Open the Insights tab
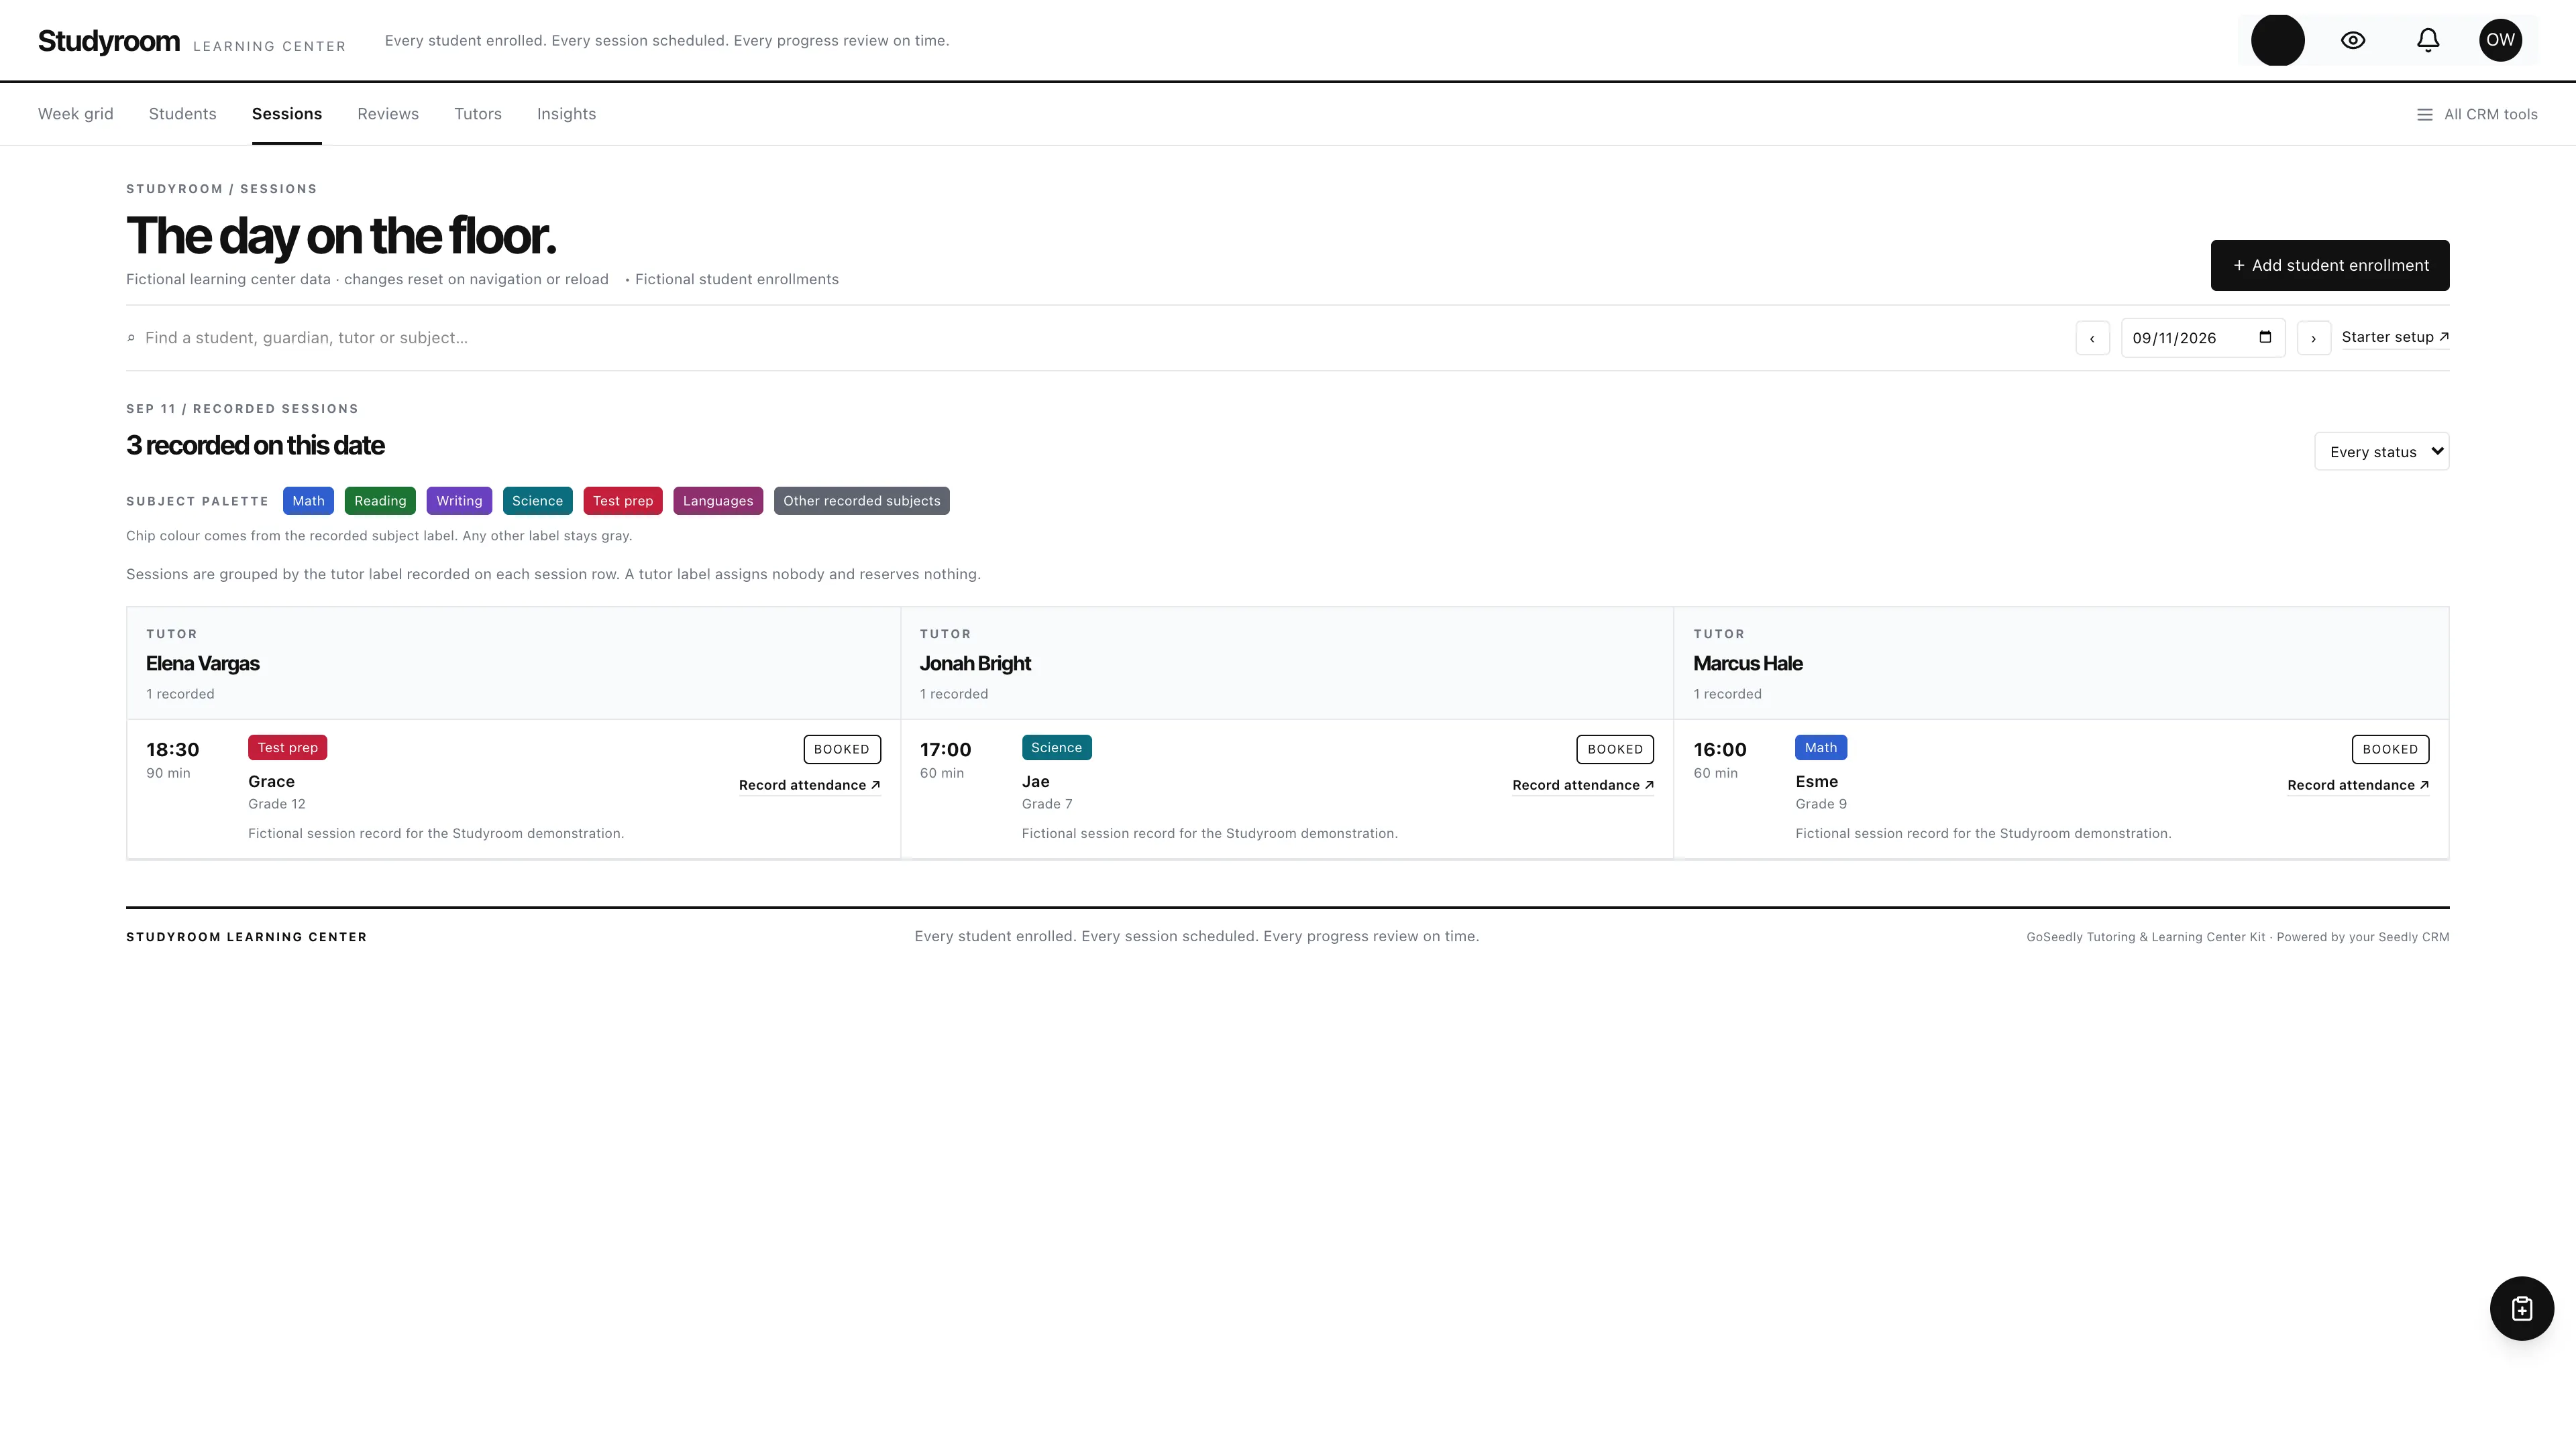The image size is (2576, 1448). 566,114
